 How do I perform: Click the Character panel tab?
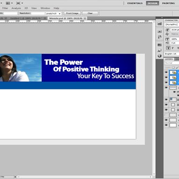172,20
